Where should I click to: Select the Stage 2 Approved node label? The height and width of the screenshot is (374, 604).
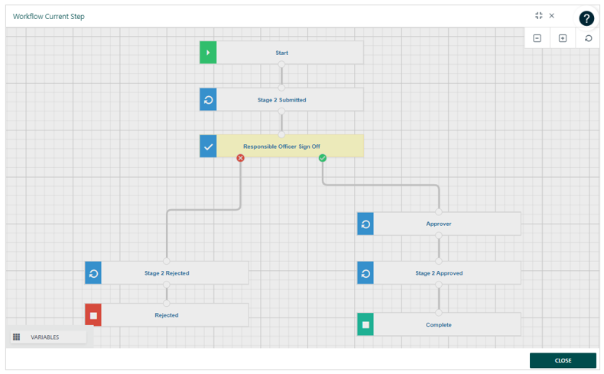click(x=439, y=273)
